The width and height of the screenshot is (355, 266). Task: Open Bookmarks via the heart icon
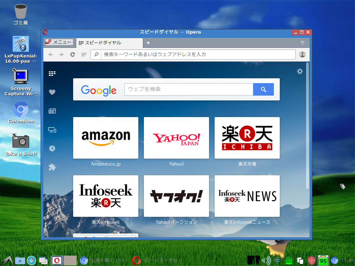(52, 92)
